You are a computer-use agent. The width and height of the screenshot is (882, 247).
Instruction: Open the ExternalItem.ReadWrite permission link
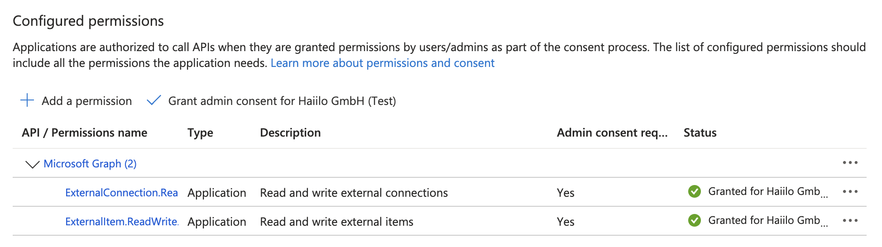121,222
